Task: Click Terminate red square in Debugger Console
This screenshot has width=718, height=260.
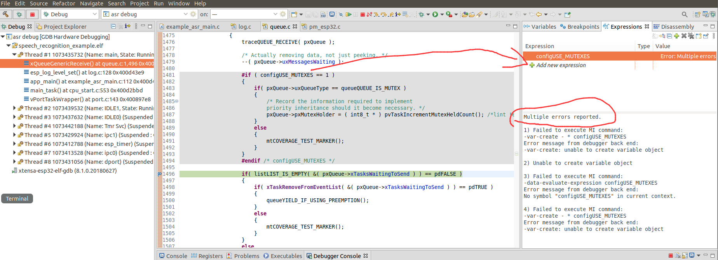Action: tap(671, 255)
